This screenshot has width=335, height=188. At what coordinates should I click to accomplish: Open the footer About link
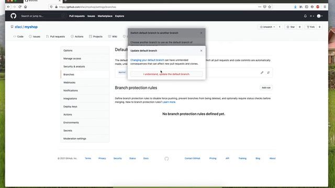coord(272,158)
